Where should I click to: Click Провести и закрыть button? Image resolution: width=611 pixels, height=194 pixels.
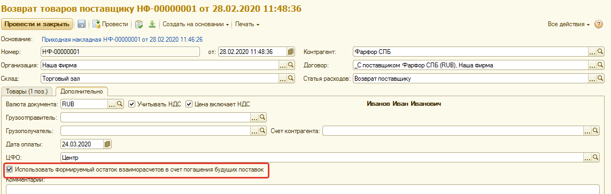pyautogui.click(x=37, y=24)
